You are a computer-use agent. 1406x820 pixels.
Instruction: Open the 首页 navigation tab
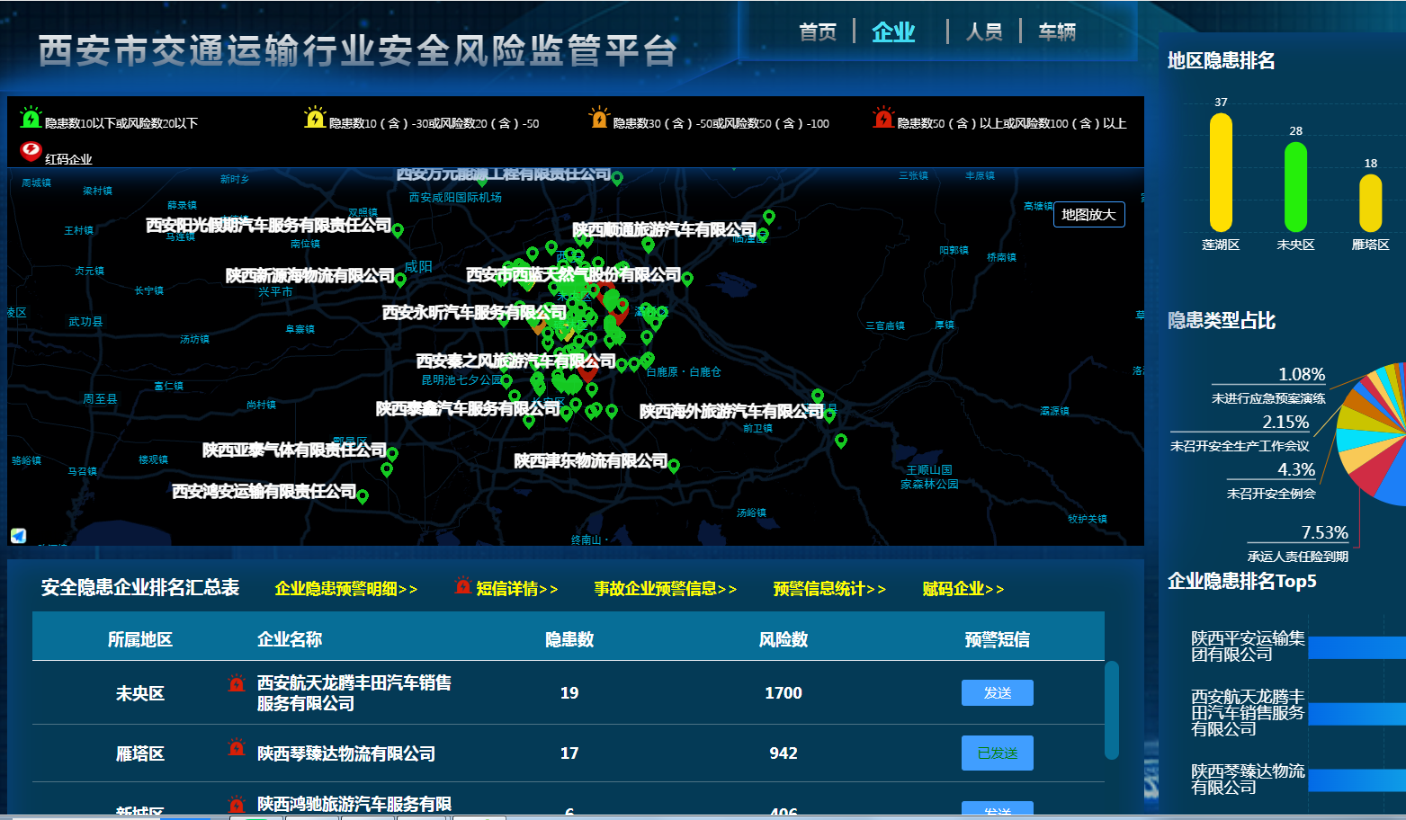tap(818, 32)
